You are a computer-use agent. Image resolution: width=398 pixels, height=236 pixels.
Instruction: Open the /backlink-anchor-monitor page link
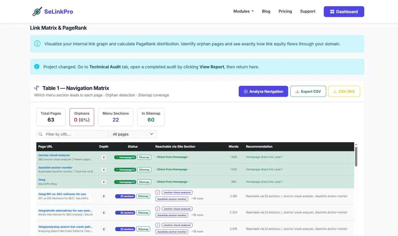tap(55, 167)
